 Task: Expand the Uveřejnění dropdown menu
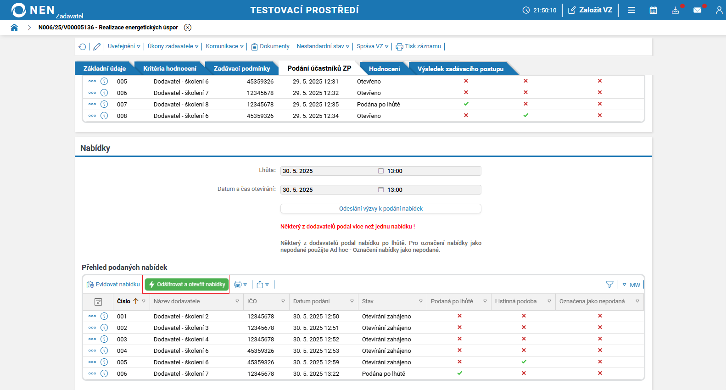click(x=124, y=46)
